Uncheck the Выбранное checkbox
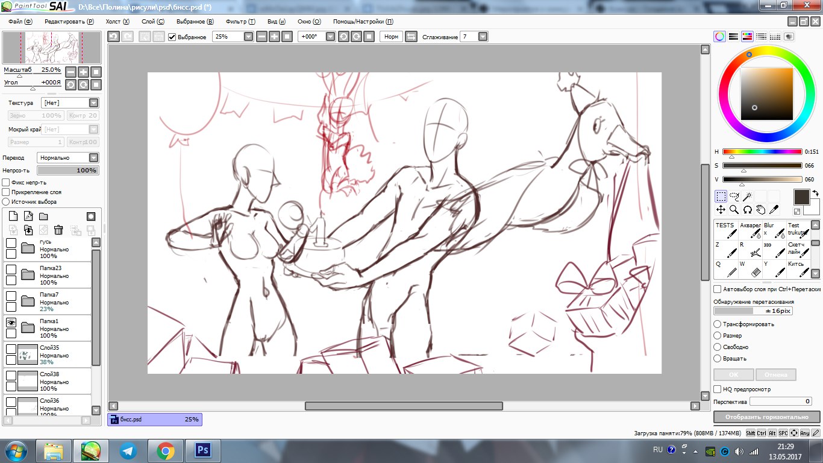 pos(172,37)
